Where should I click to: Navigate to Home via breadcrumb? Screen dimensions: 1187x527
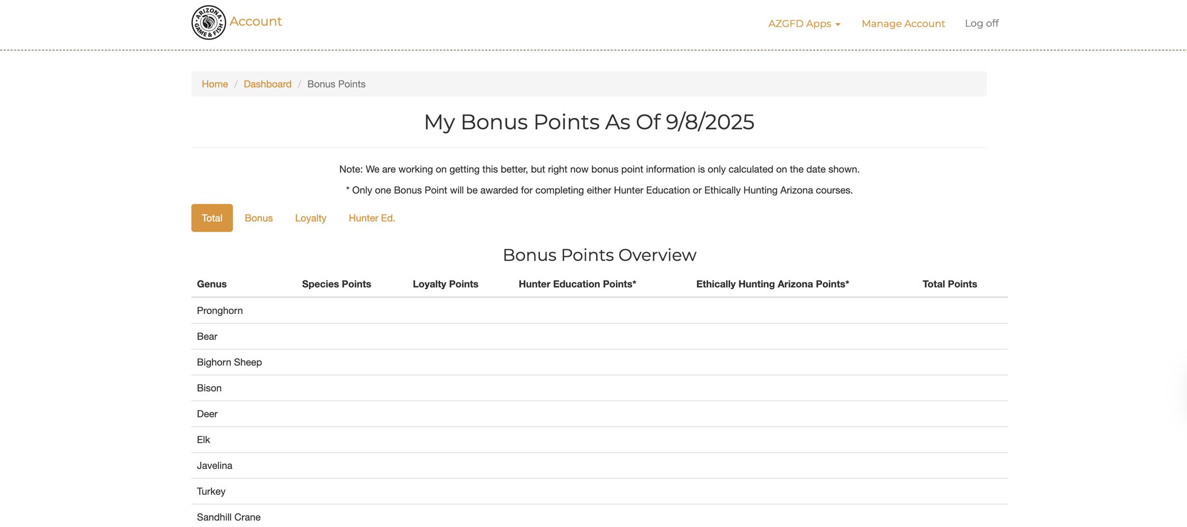215,84
